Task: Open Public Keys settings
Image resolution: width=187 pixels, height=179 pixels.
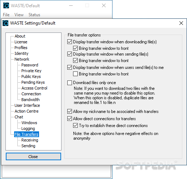Action: pos(31,77)
